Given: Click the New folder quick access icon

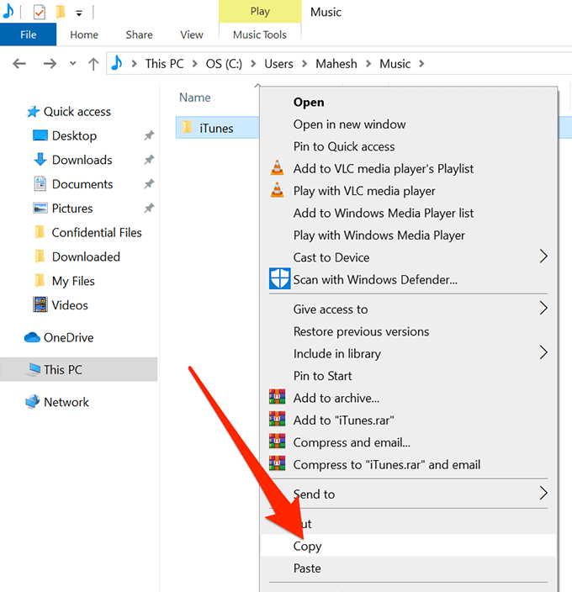Looking at the screenshot, I should pyautogui.click(x=61, y=12).
